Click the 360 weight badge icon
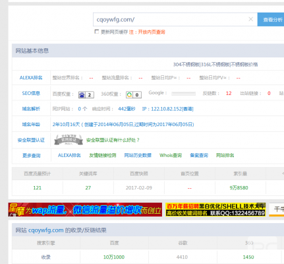 [134, 95]
